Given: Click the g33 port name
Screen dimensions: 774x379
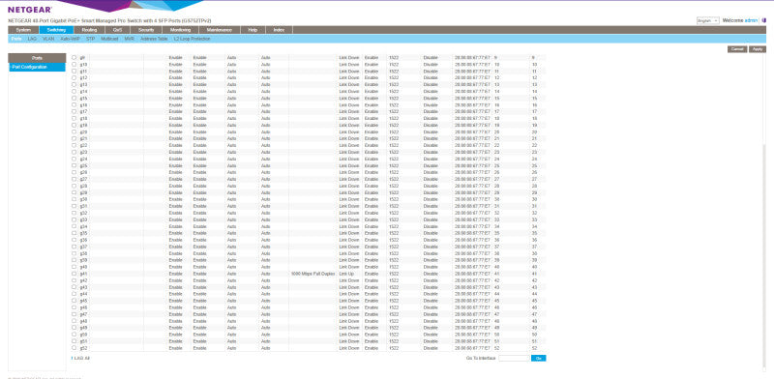Looking at the screenshot, I should pyautogui.click(x=83, y=219).
